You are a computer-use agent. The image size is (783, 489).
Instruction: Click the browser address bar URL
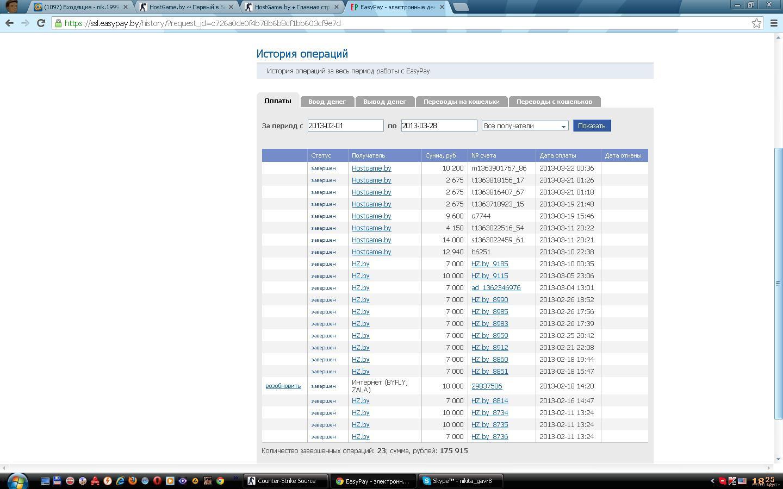202,23
